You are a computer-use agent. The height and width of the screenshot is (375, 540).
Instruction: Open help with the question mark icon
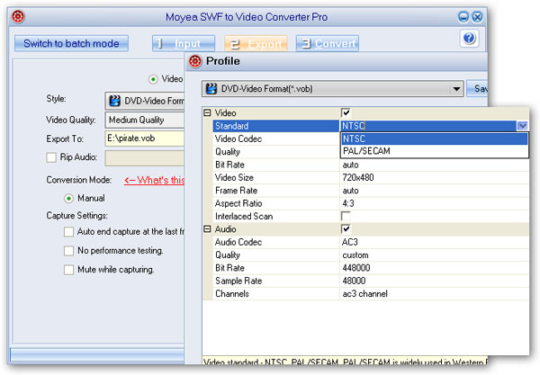tap(469, 38)
